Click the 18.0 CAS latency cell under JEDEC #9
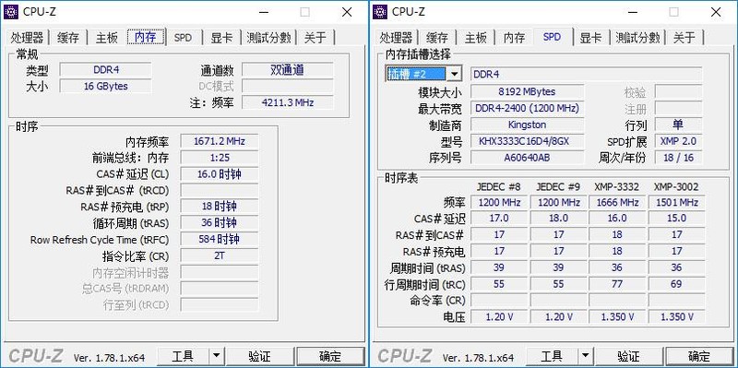Screen dimensions: 738x368 tap(558, 219)
